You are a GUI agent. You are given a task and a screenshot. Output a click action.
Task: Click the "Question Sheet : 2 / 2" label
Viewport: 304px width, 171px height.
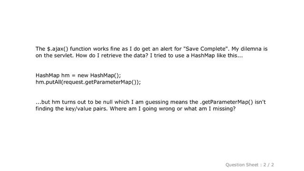coord(249,165)
